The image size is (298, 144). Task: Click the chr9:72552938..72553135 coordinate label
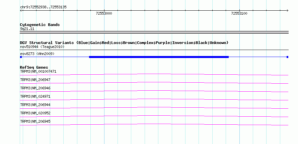click(x=43, y=7)
